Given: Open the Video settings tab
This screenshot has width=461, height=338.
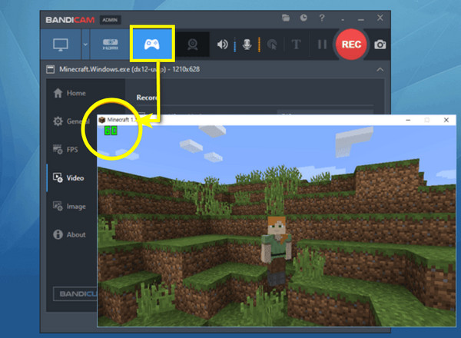Looking at the screenshot, I should (x=68, y=177).
